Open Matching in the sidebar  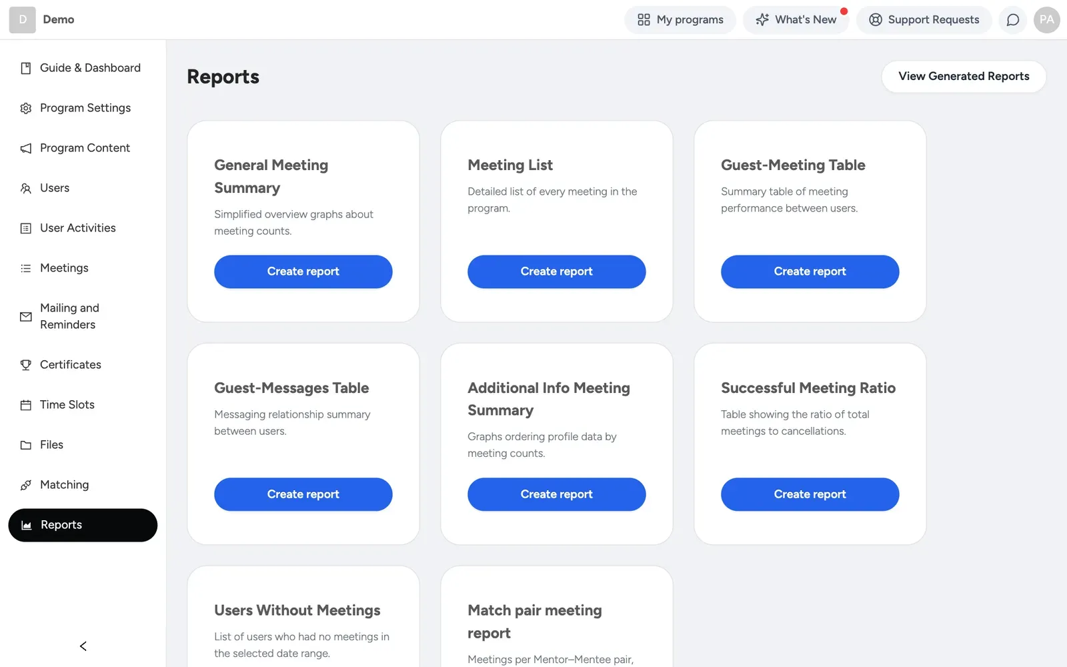click(x=83, y=485)
